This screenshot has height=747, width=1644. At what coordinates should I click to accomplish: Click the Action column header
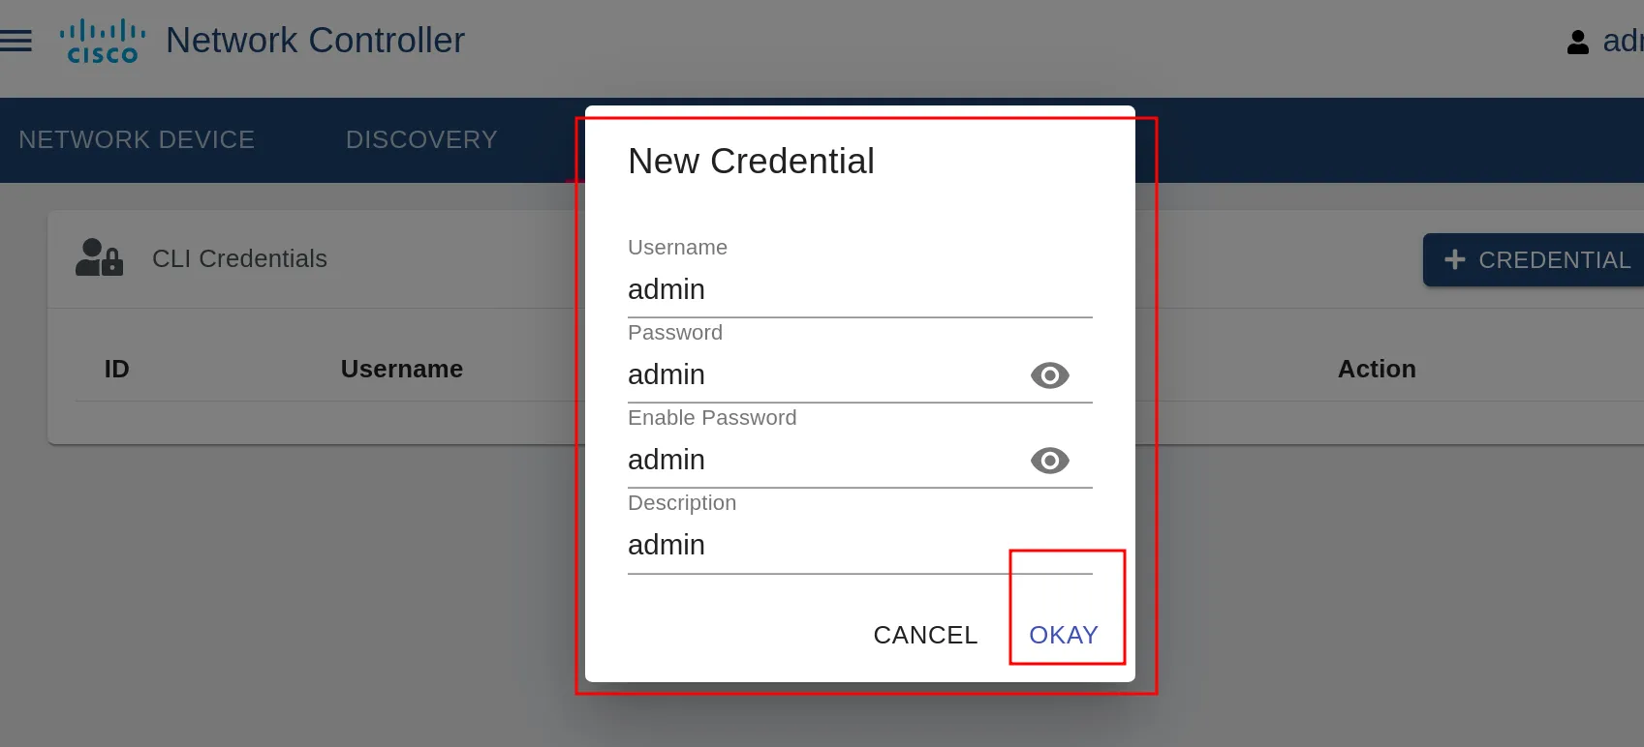tap(1376, 369)
